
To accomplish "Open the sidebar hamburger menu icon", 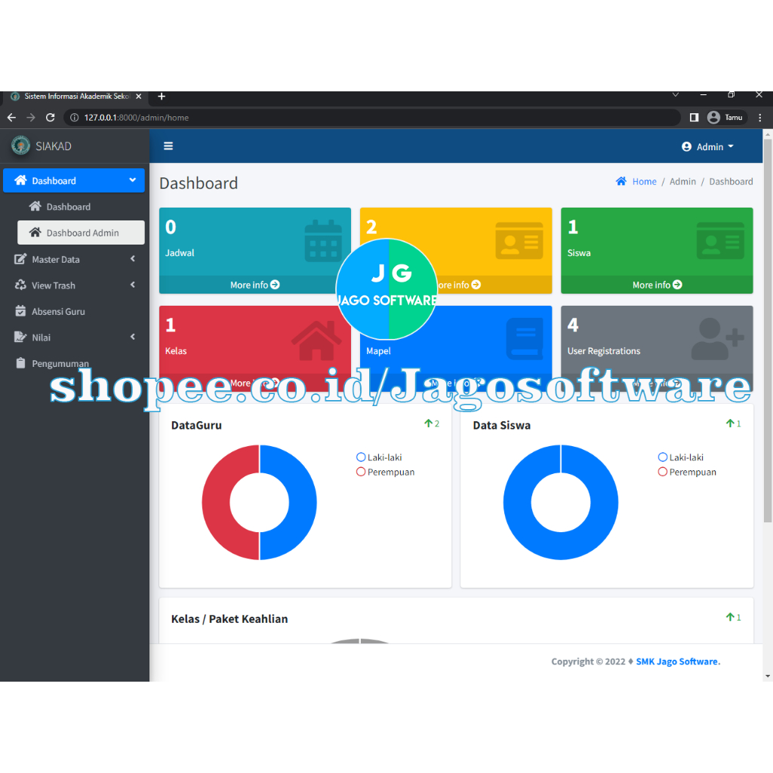I will tap(168, 146).
